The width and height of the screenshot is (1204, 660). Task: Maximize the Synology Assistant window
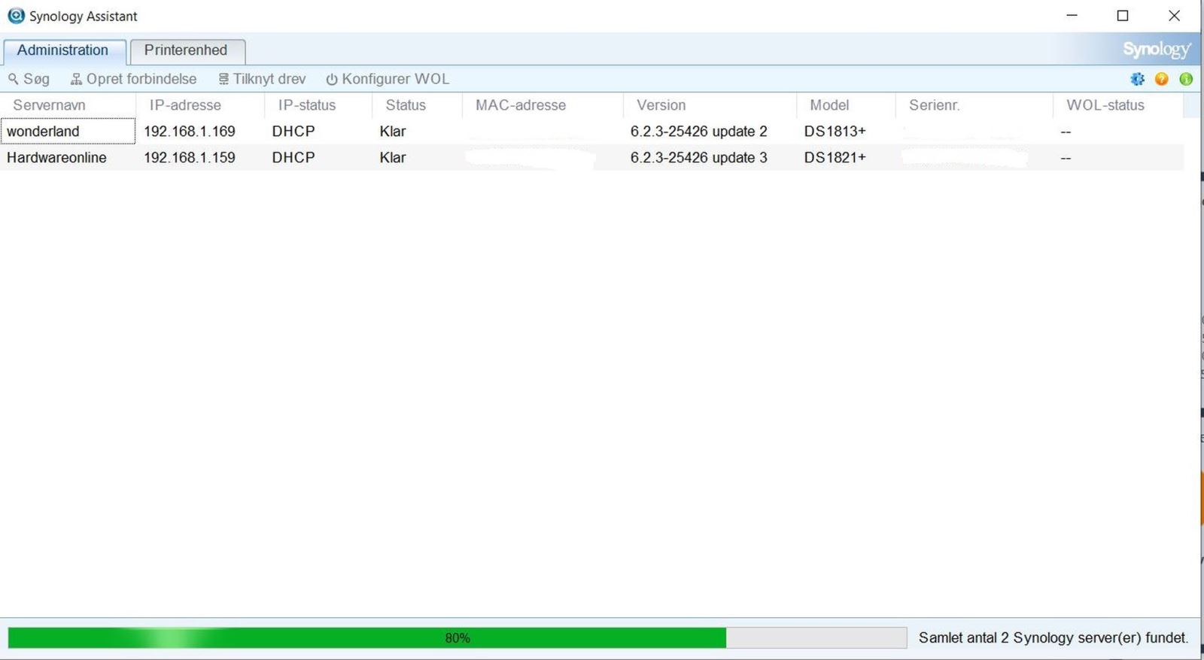point(1123,16)
